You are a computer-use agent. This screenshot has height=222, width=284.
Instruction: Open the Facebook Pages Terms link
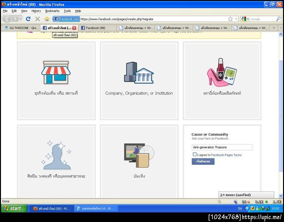coord(226,155)
